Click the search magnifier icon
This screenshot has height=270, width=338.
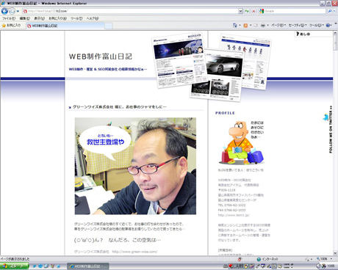click(330, 11)
